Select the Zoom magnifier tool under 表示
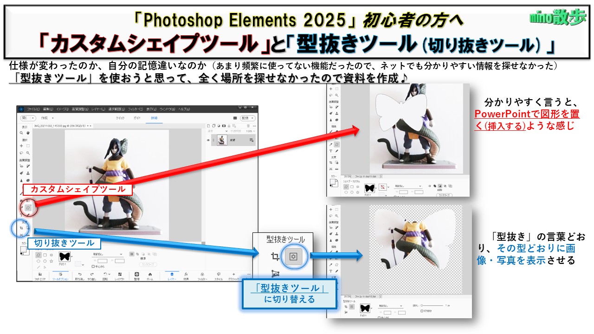594x334 pixels. (x=21, y=133)
